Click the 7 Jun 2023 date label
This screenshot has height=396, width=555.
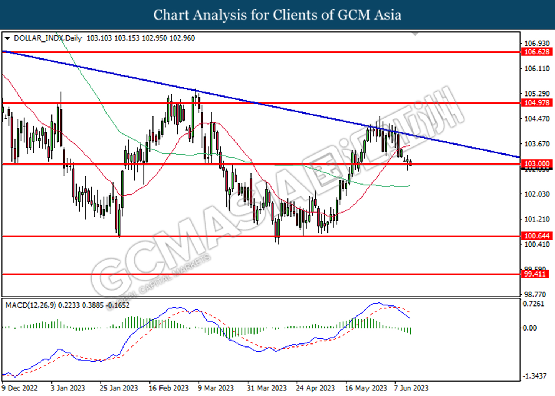[411, 388]
